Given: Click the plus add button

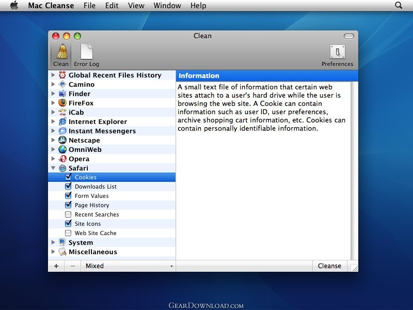Looking at the screenshot, I should [x=56, y=266].
